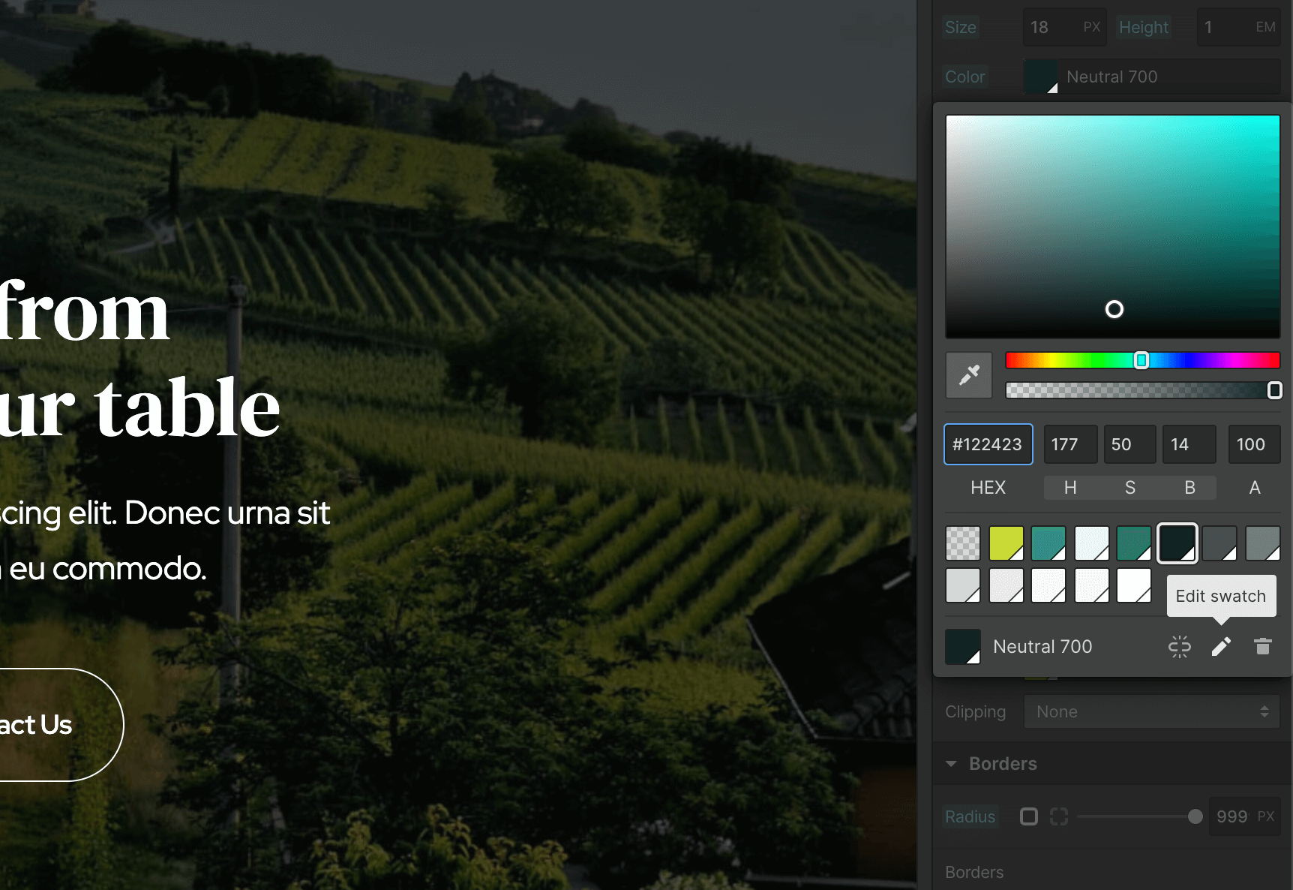Screen dimensions: 1293x890
Task: Edit the line height field showing 1
Action: click(x=1238, y=27)
